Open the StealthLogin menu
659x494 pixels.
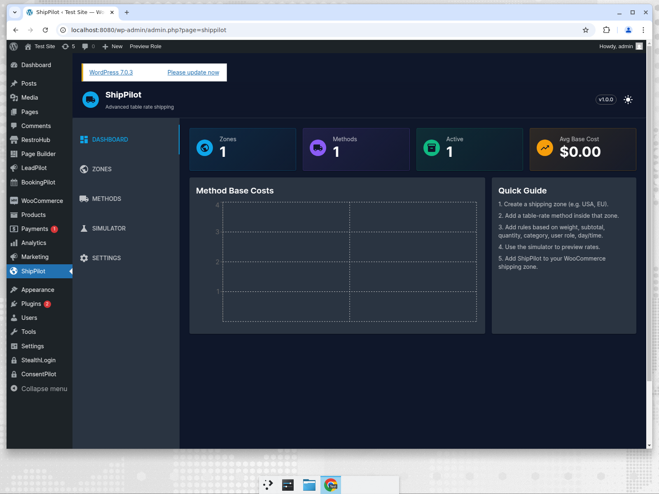40,360
